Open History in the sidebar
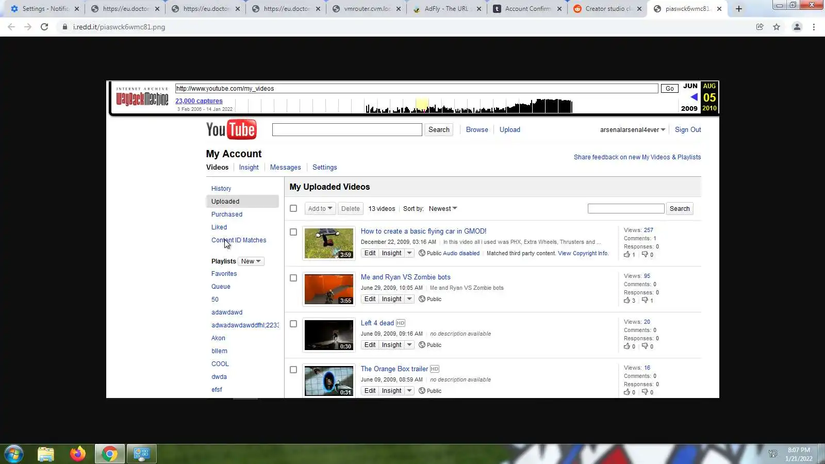825x464 pixels. tap(221, 189)
